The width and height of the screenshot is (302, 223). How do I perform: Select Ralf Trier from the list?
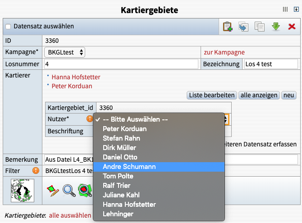coord(159,186)
